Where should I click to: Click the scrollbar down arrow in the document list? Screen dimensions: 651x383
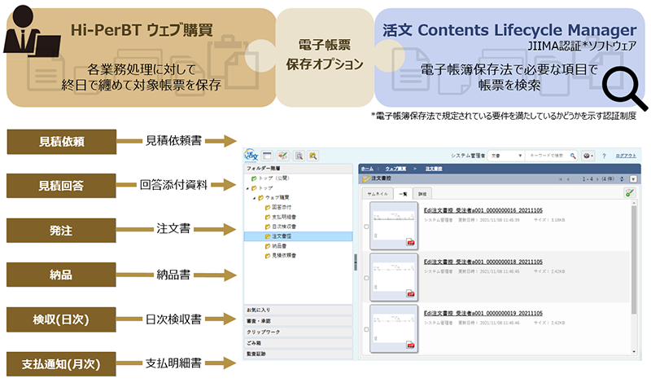634,352
